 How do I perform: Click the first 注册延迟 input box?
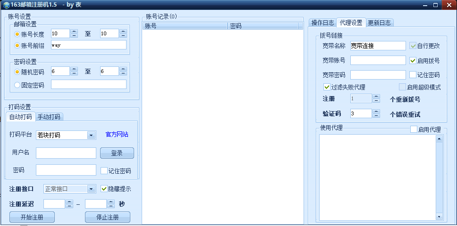coord(54,204)
